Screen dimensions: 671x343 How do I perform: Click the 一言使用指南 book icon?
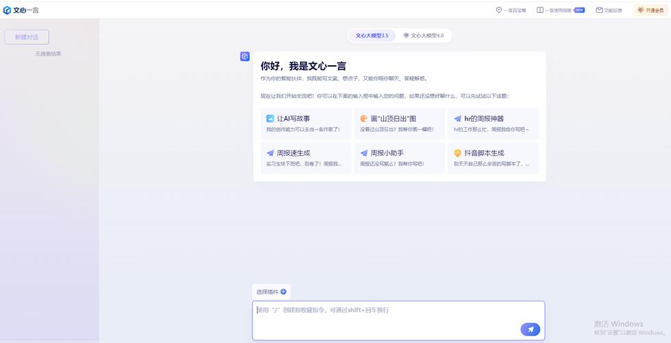point(540,10)
